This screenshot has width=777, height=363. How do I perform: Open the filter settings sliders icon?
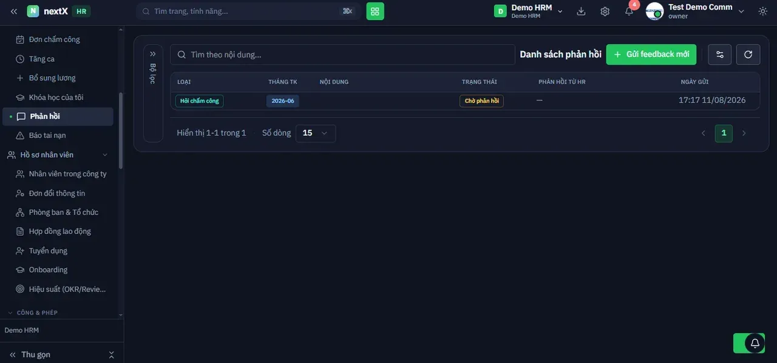720,55
